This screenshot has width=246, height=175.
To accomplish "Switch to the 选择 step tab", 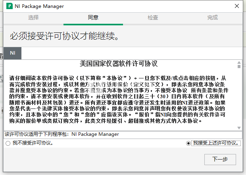I will [x=33, y=17].
